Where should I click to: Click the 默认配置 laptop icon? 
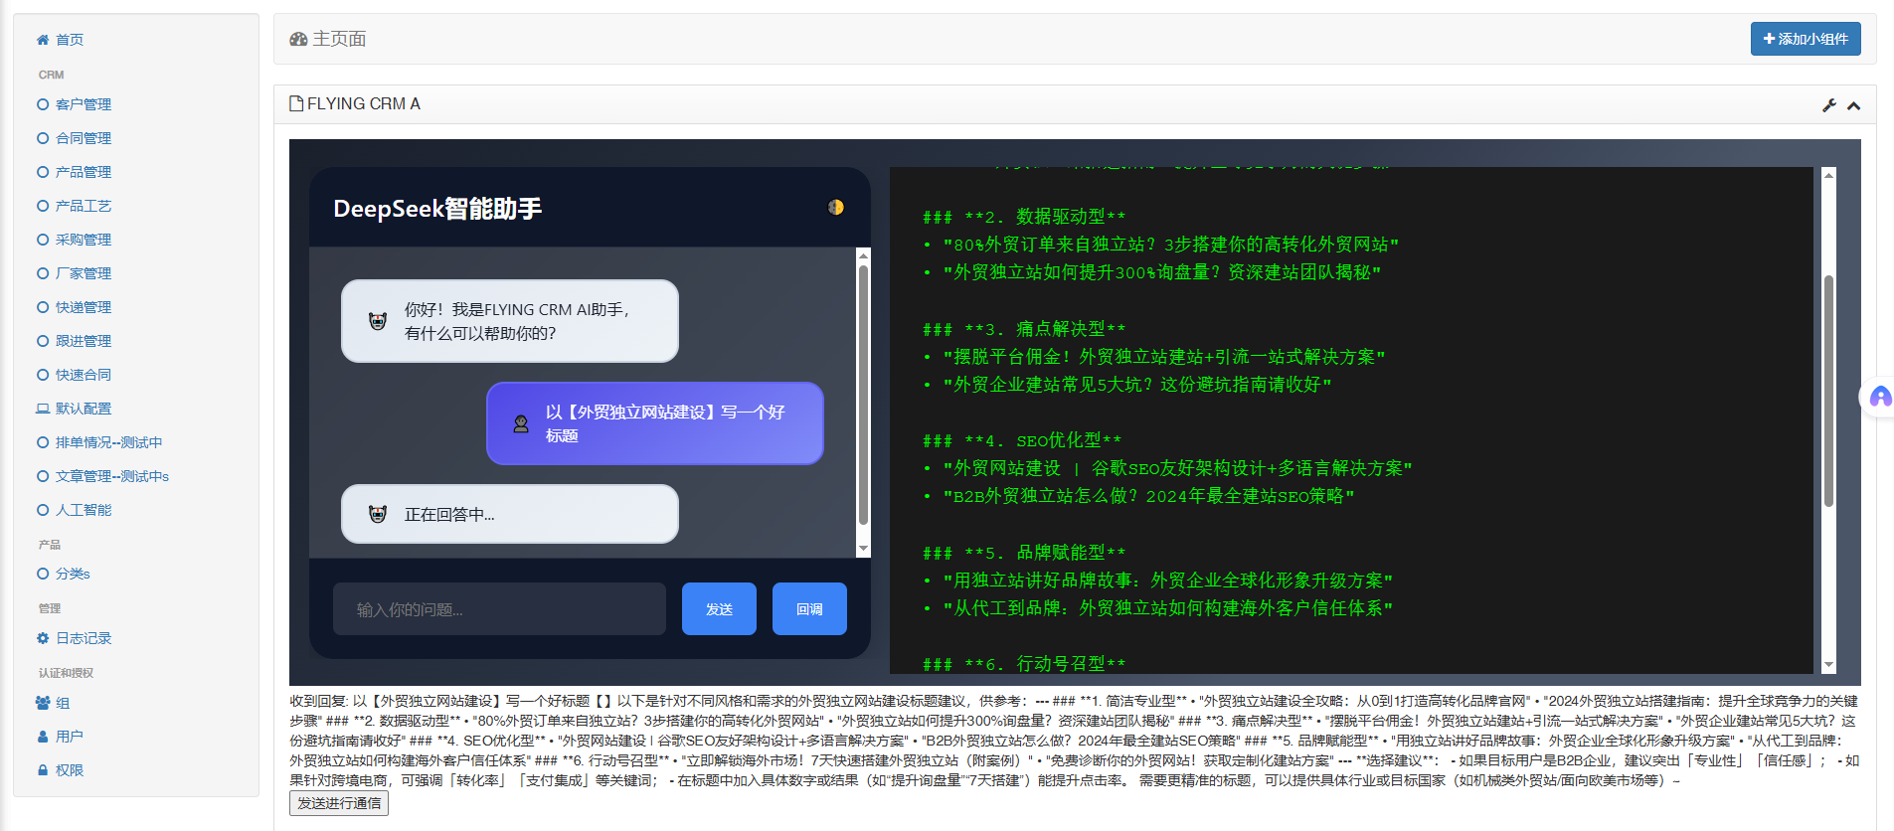pyautogui.click(x=43, y=409)
